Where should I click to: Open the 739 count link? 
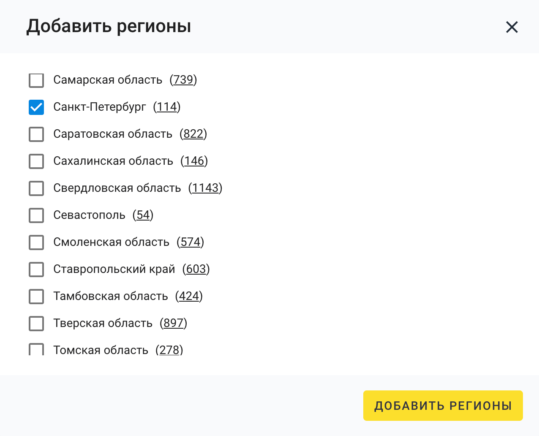(x=183, y=80)
